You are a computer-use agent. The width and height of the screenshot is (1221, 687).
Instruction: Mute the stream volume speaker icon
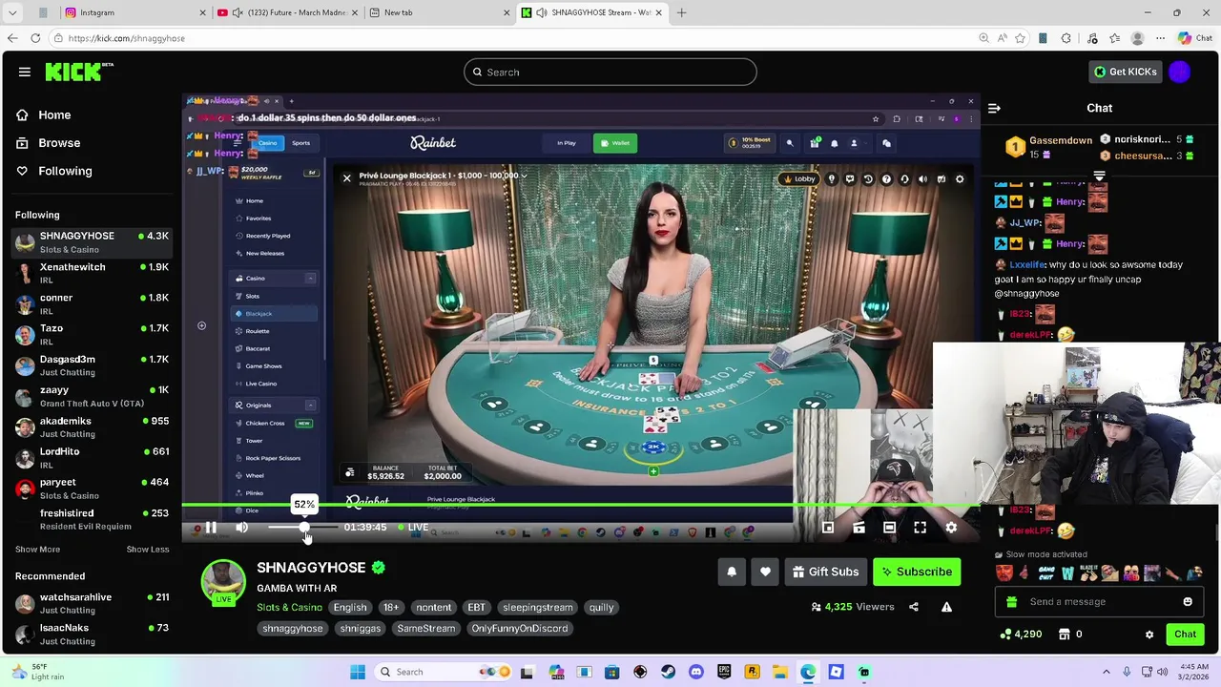(242, 528)
